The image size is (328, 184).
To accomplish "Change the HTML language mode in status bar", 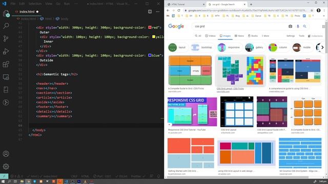I will pos(85,176).
